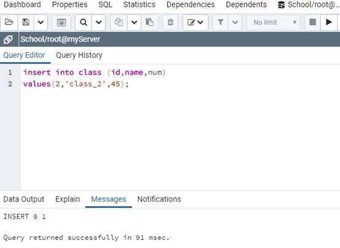This screenshot has width=340, height=248.
Task: Click the Copy icon in toolbar
Action: tap(119, 22)
